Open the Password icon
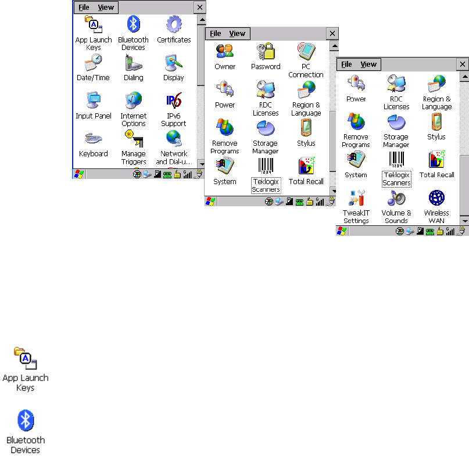The width and height of the screenshot is (469, 456). tap(266, 57)
